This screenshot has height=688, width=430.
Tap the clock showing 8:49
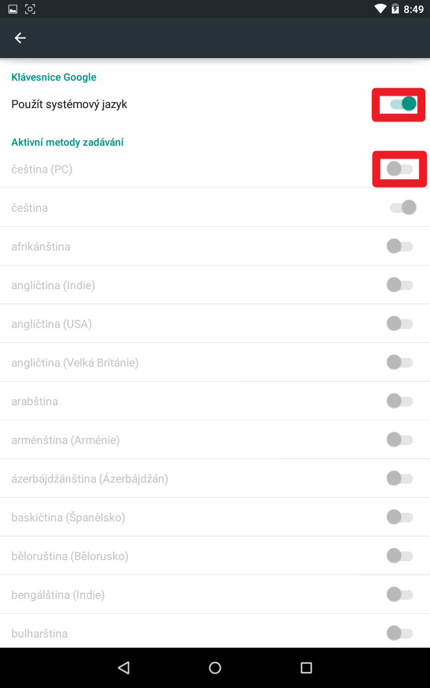[413, 9]
